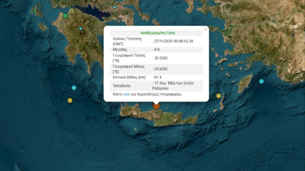Click the 'Χρόνος Γέννησης [GMT]' label
This screenshot has height=171, width=305.
pos(127,41)
